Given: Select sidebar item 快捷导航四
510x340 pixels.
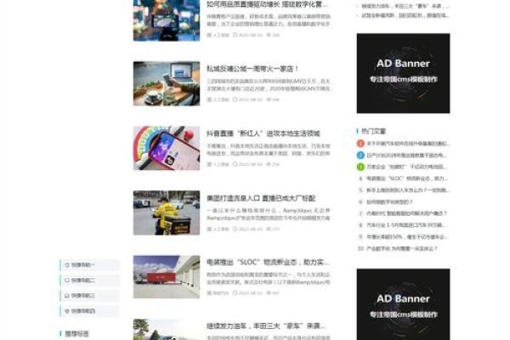Looking at the screenshot, I should (90, 311).
